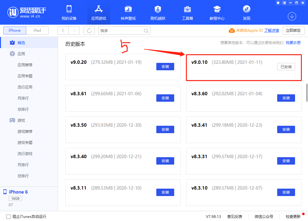Open the 我要许愿 link
This screenshot has width=308, height=221.
click(293, 43)
